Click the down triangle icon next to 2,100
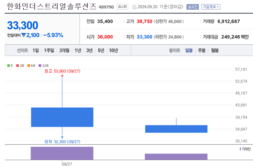The image size is (253, 168). point(24,35)
